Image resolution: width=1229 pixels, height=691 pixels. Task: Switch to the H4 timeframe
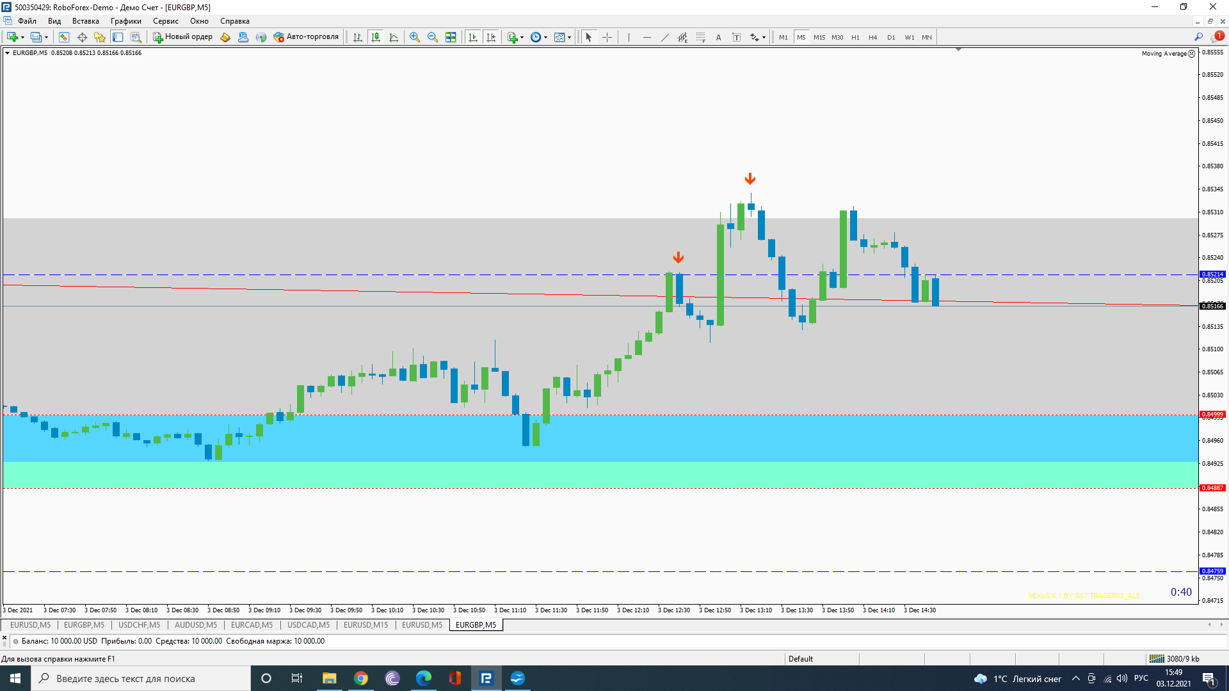point(873,37)
